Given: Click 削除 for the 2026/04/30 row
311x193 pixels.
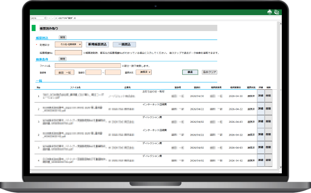Looking at the screenshot, I should coord(268,96).
